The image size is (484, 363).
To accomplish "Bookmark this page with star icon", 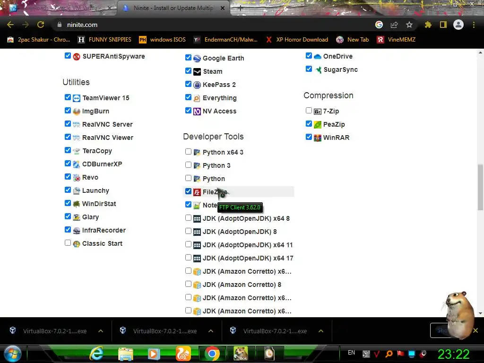I will [409, 25].
